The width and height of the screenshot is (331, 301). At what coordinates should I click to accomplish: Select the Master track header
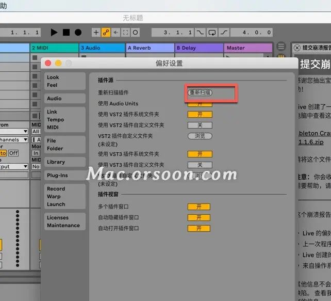pyautogui.click(x=248, y=48)
